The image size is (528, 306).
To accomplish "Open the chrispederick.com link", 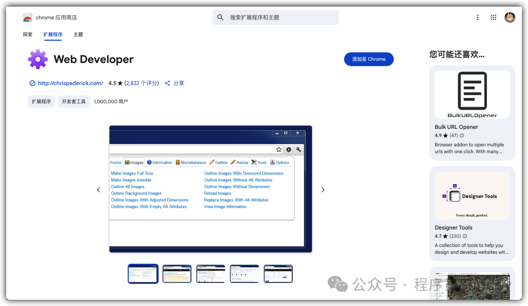I will (x=70, y=83).
